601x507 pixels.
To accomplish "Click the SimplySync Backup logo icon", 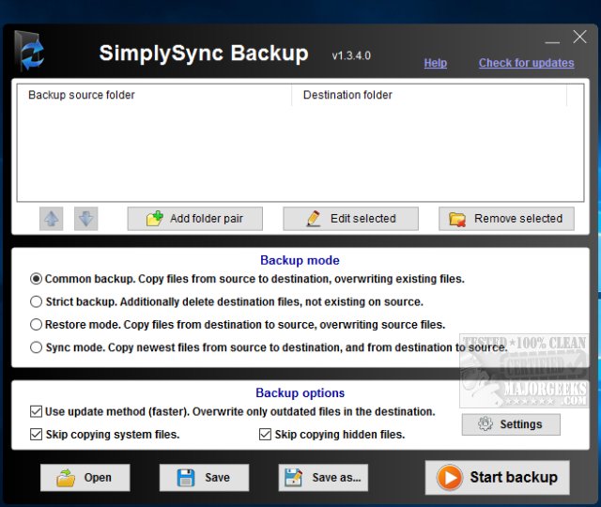I will click(x=30, y=53).
